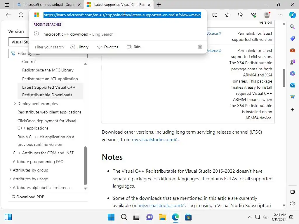This screenshot has width=299, height=224.
Task: Open Attribute programming FAQ
Action: pyautogui.click(x=38, y=162)
